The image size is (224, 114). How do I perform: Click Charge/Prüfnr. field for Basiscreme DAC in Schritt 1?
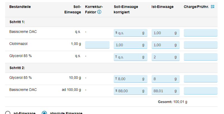200,33
